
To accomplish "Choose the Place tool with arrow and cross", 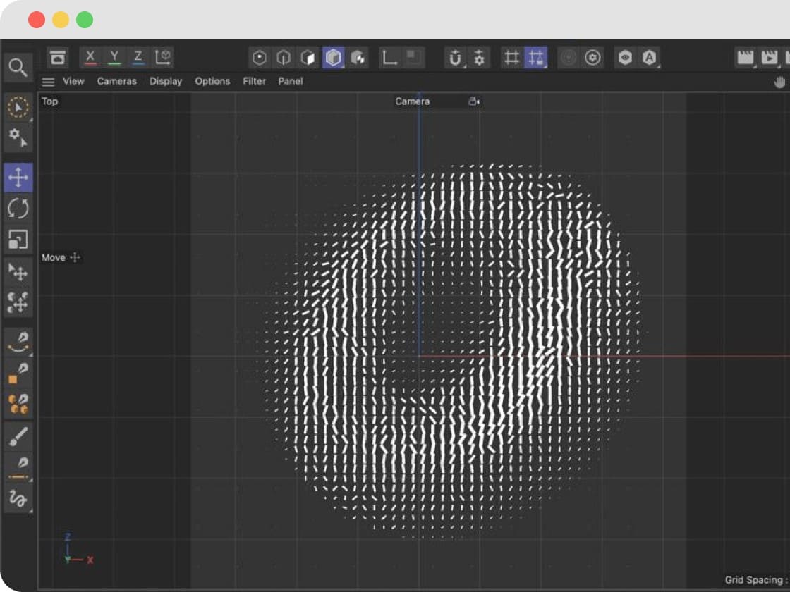I will pyautogui.click(x=18, y=272).
